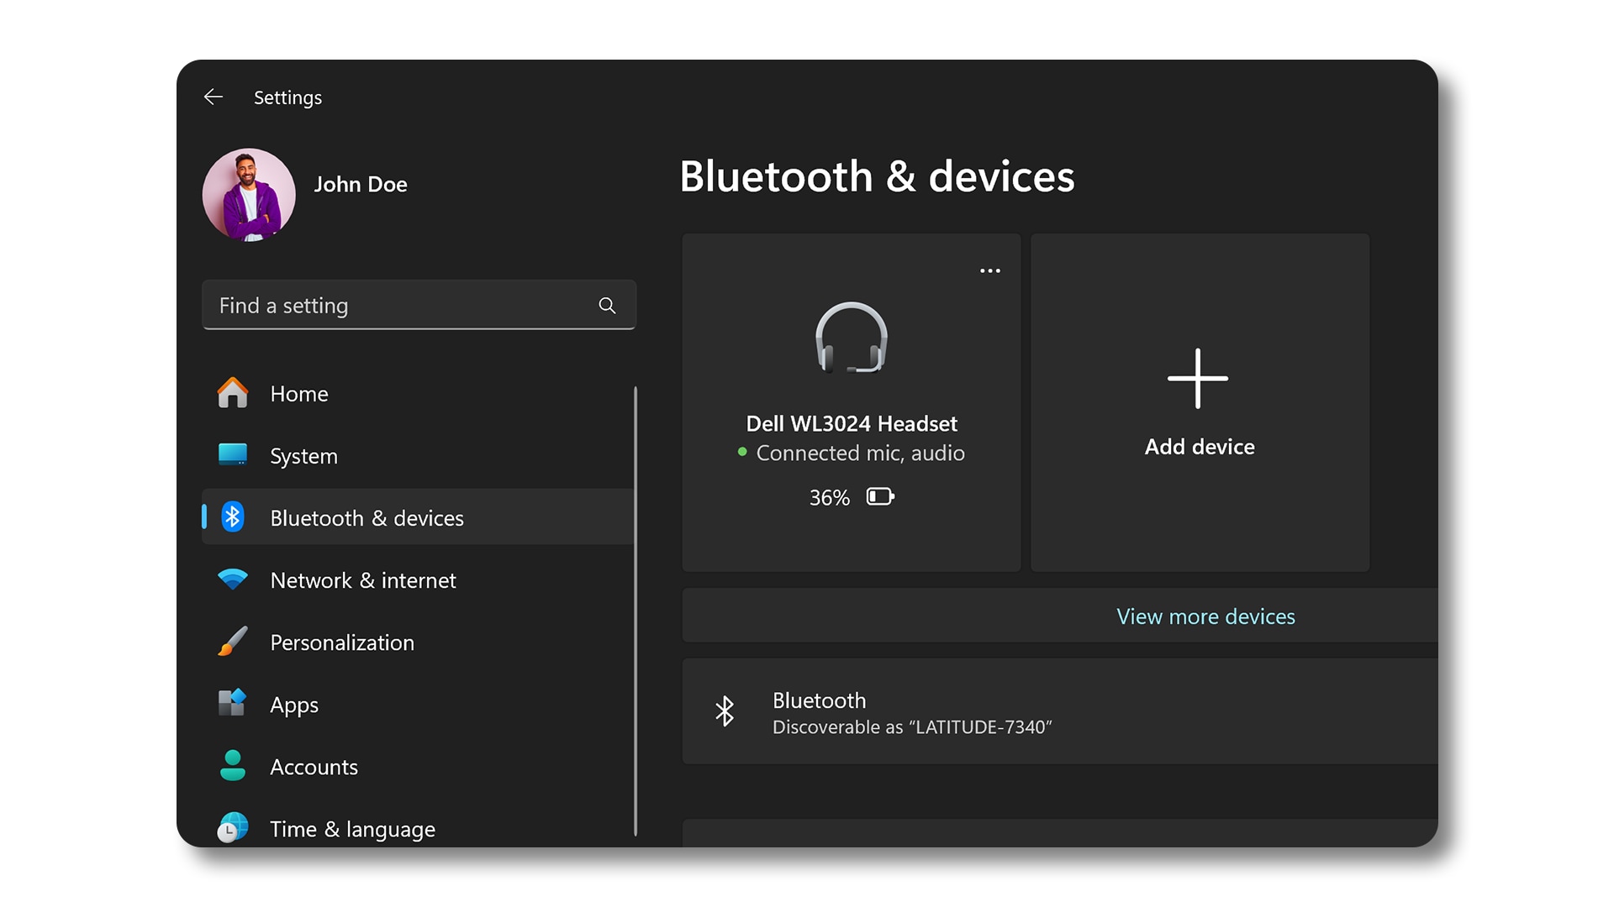The width and height of the screenshot is (1614, 907).
Task: Click the Home icon in sidebar
Action: pos(232,392)
